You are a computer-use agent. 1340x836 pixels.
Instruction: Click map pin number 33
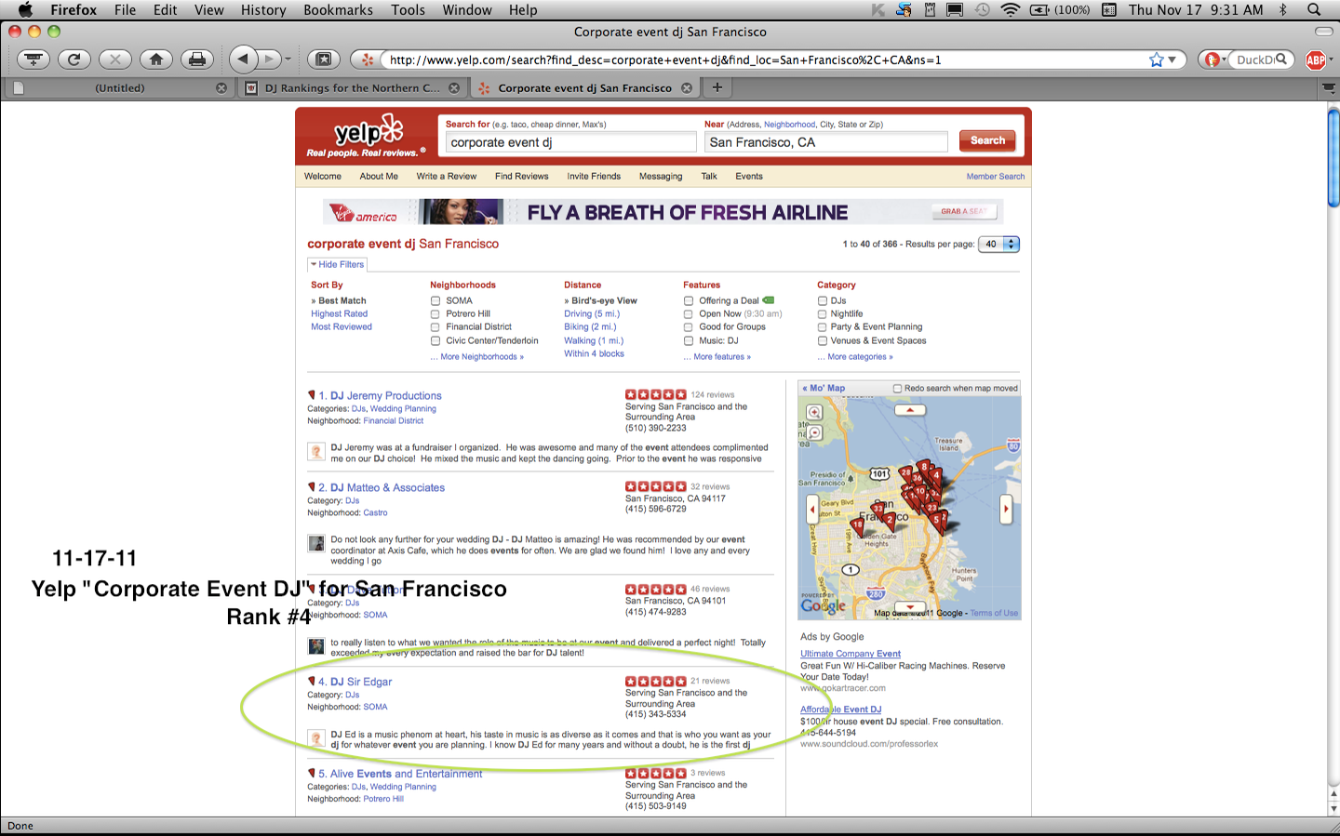click(878, 510)
